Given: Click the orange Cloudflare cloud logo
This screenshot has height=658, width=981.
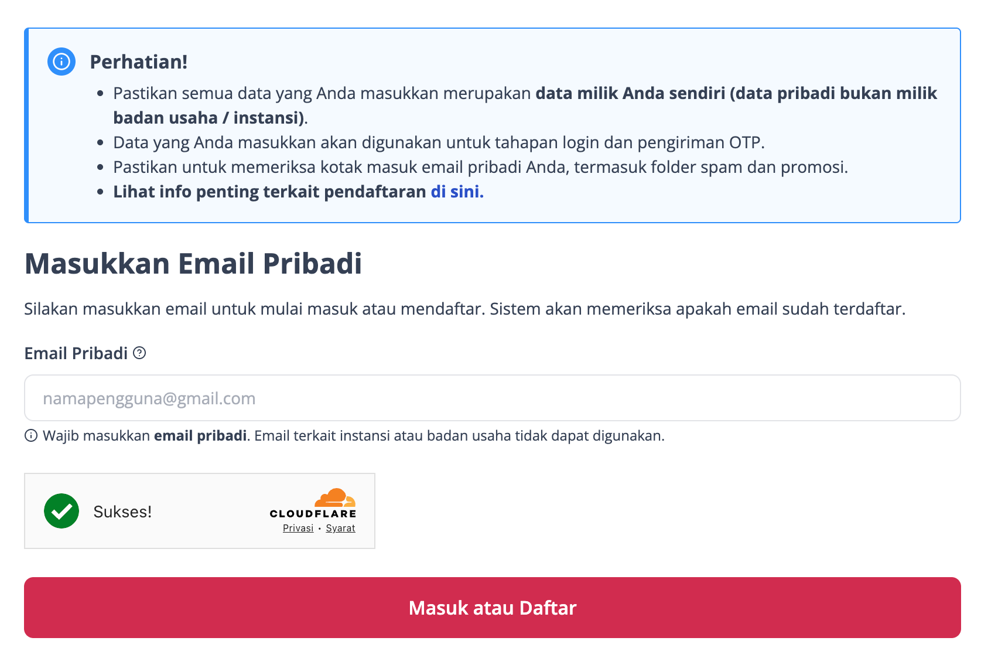Looking at the screenshot, I should (x=335, y=497).
